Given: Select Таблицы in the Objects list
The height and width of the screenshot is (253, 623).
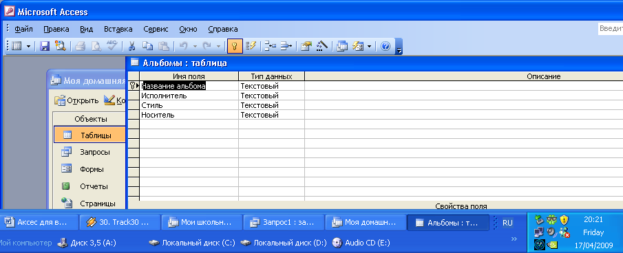Looking at the screenshot, I should click(x=89, y=135).
